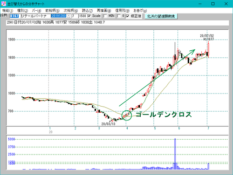Click month marker 7 on time axis
This screenshot has width=233, height=175.
(208, 128)
